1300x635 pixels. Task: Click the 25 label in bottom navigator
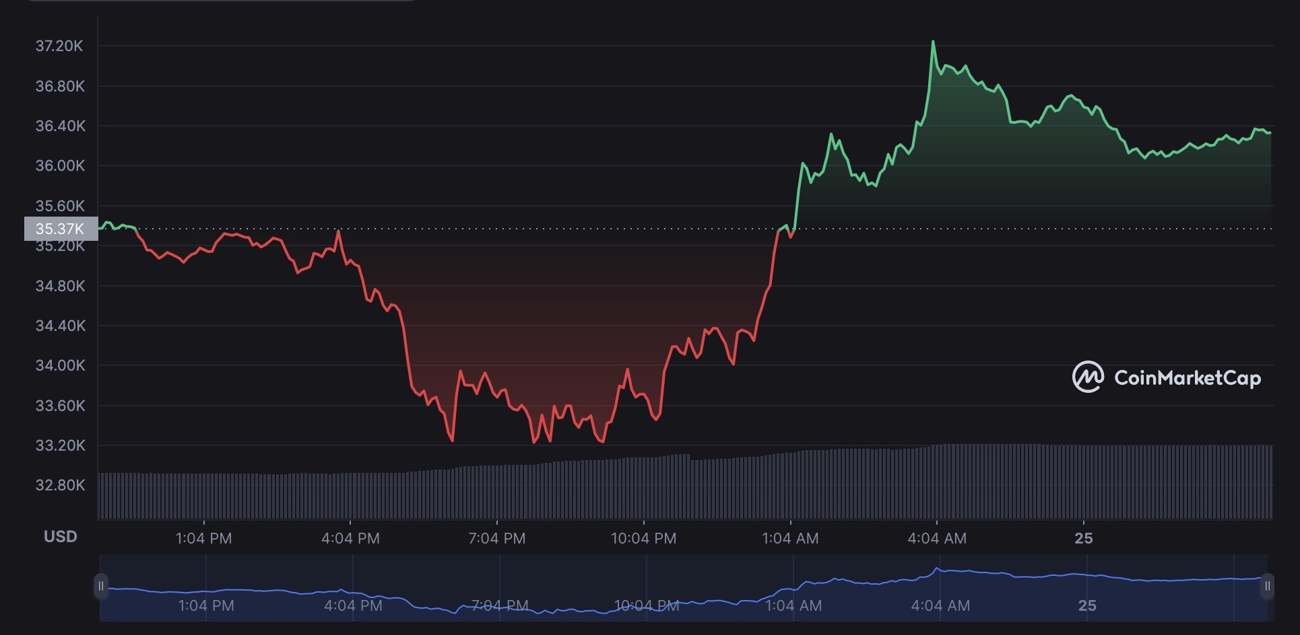[x=1086, y=605]
